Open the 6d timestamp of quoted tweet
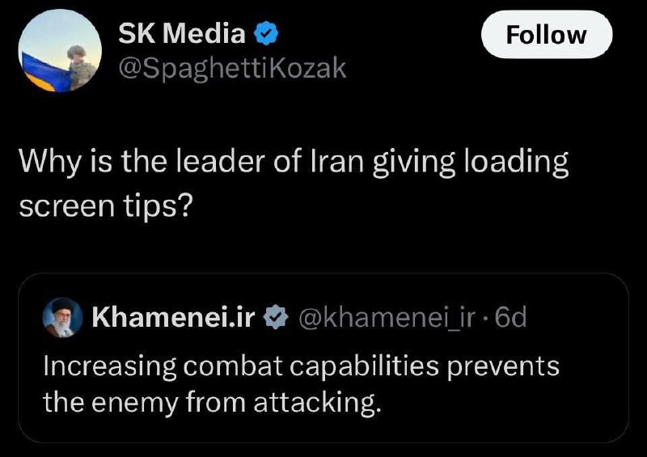This screenshot has width=647, height=457. click(510, 317)
